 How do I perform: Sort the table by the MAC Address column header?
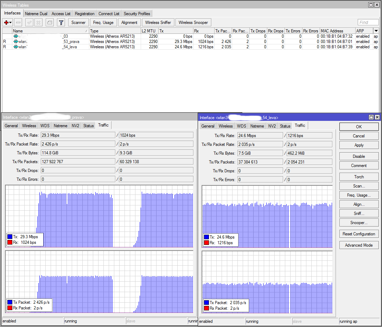pos(337,31)
